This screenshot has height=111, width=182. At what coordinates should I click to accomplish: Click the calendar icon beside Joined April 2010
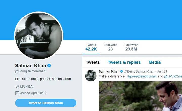point(17,93)
